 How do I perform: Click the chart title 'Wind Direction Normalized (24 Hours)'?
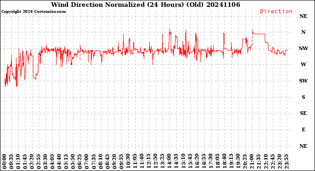[117, 5]
